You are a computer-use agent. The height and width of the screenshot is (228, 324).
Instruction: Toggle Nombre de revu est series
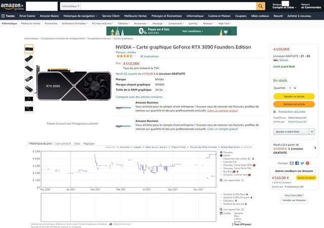pyautogui.click(x=232, y=204)
